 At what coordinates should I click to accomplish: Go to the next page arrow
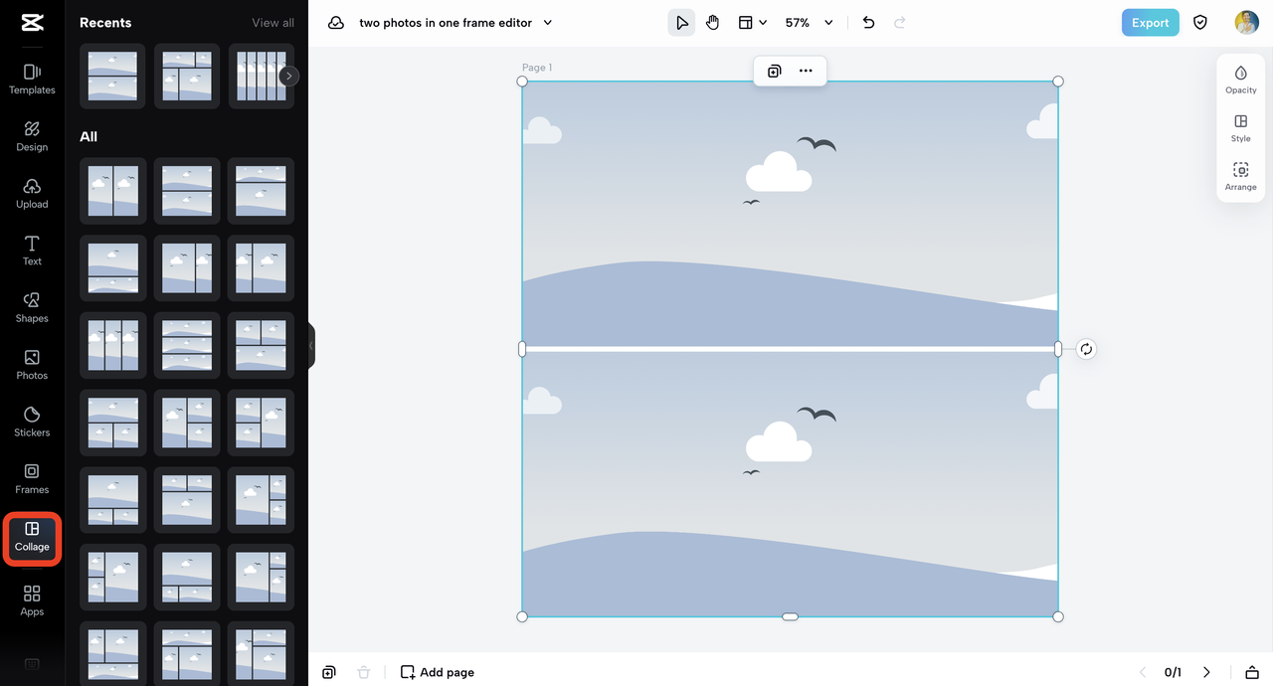point(1206,672)
